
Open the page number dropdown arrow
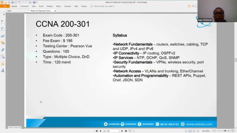click(119, 131)
